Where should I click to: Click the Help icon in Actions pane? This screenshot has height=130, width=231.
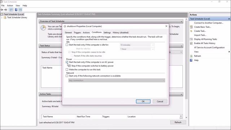coord(191,60)
